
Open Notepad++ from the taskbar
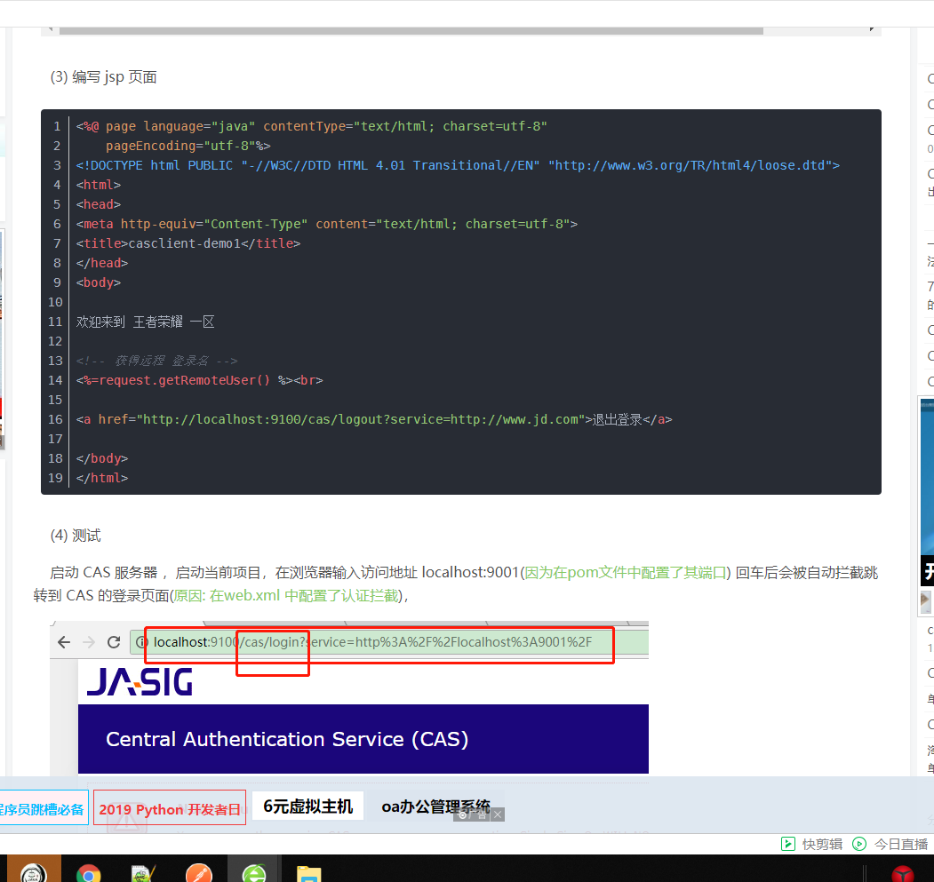[x=143, y=873]
